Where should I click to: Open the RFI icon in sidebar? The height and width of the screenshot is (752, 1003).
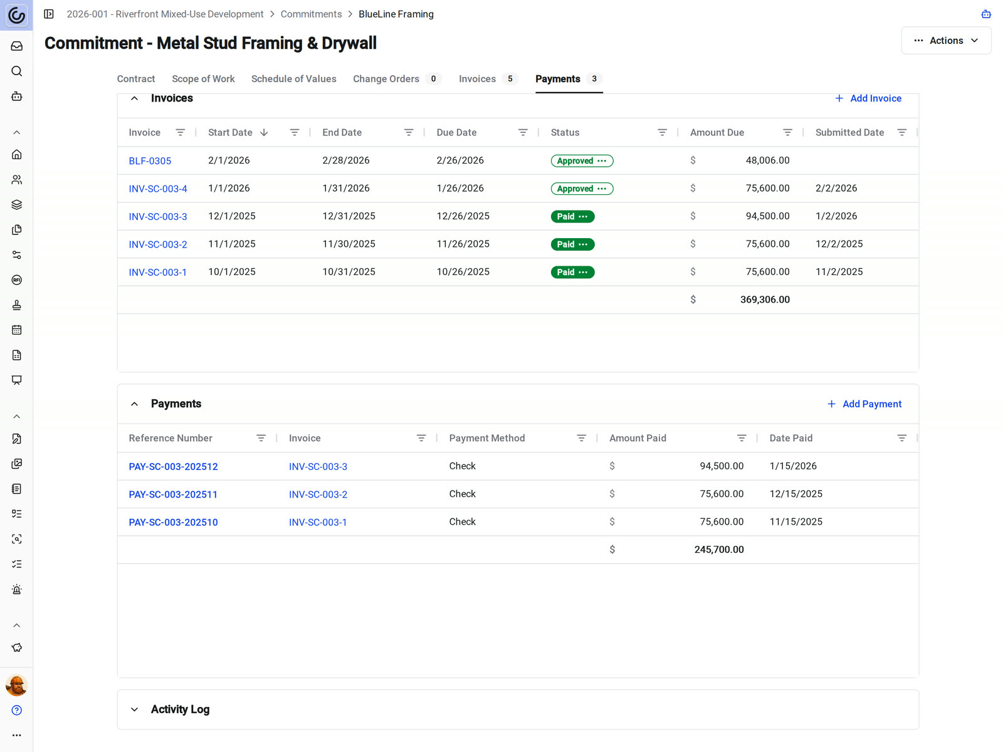click(17, 280)
